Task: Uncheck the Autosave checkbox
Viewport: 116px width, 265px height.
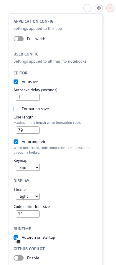Action: click(x=16, y=82)
